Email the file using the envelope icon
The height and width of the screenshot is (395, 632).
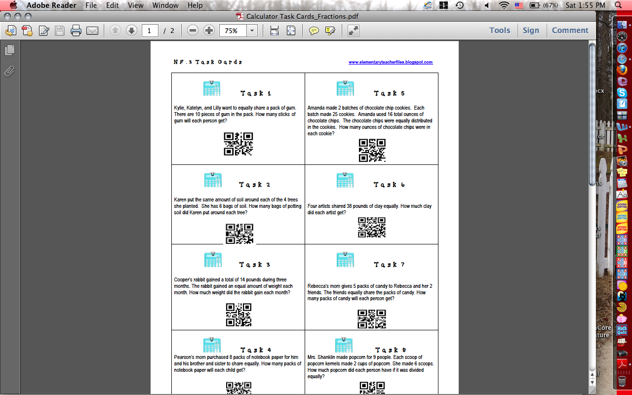pos(92,31)
